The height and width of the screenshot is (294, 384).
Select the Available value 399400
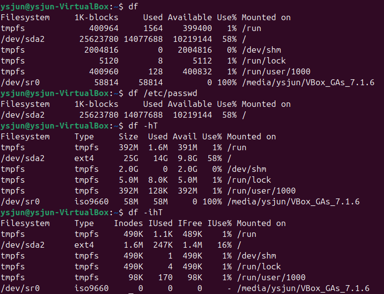click(197, 29)
